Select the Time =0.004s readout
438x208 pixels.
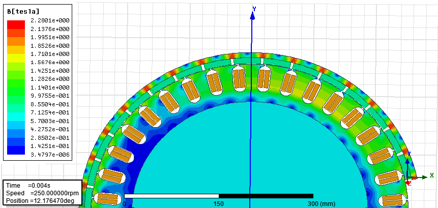28,186
